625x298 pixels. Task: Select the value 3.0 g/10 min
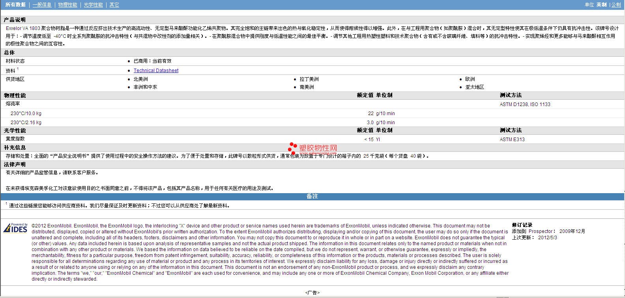click(x=381, y=123)
